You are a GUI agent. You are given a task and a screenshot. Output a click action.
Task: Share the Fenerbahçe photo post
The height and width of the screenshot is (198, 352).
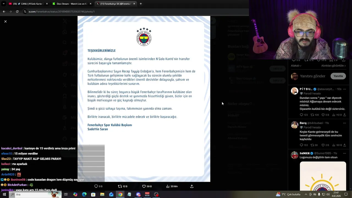click(x=192, y=186)
